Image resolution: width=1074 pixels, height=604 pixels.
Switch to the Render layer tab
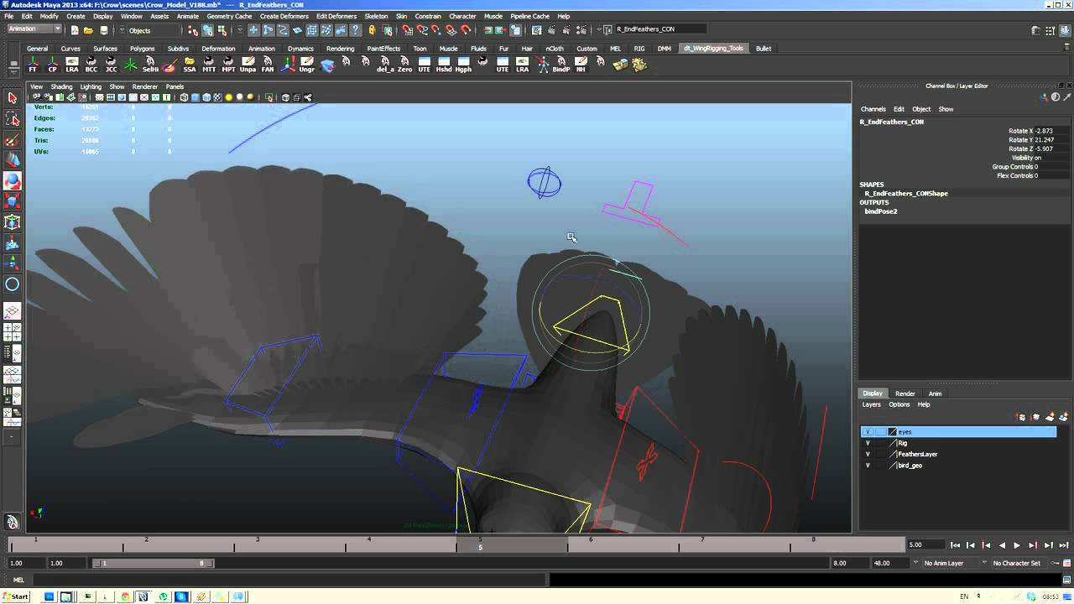905,393
